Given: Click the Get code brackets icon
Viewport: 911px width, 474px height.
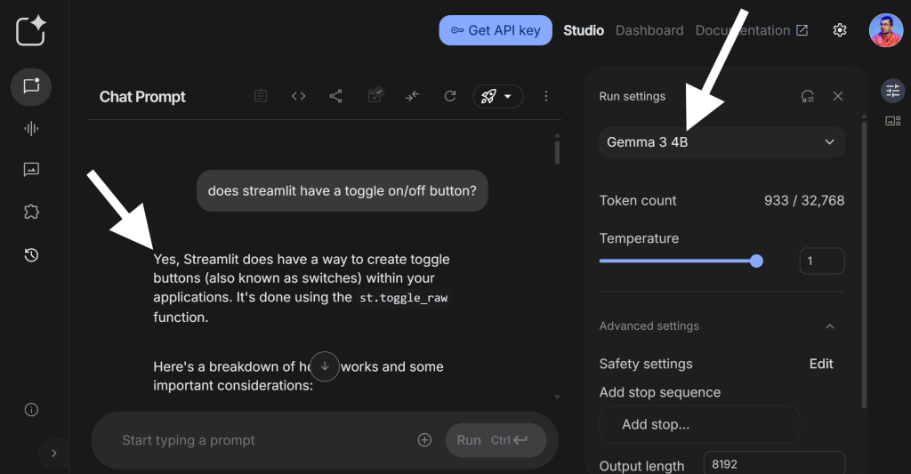Looking at the screenshot, I should coord(299,96).
